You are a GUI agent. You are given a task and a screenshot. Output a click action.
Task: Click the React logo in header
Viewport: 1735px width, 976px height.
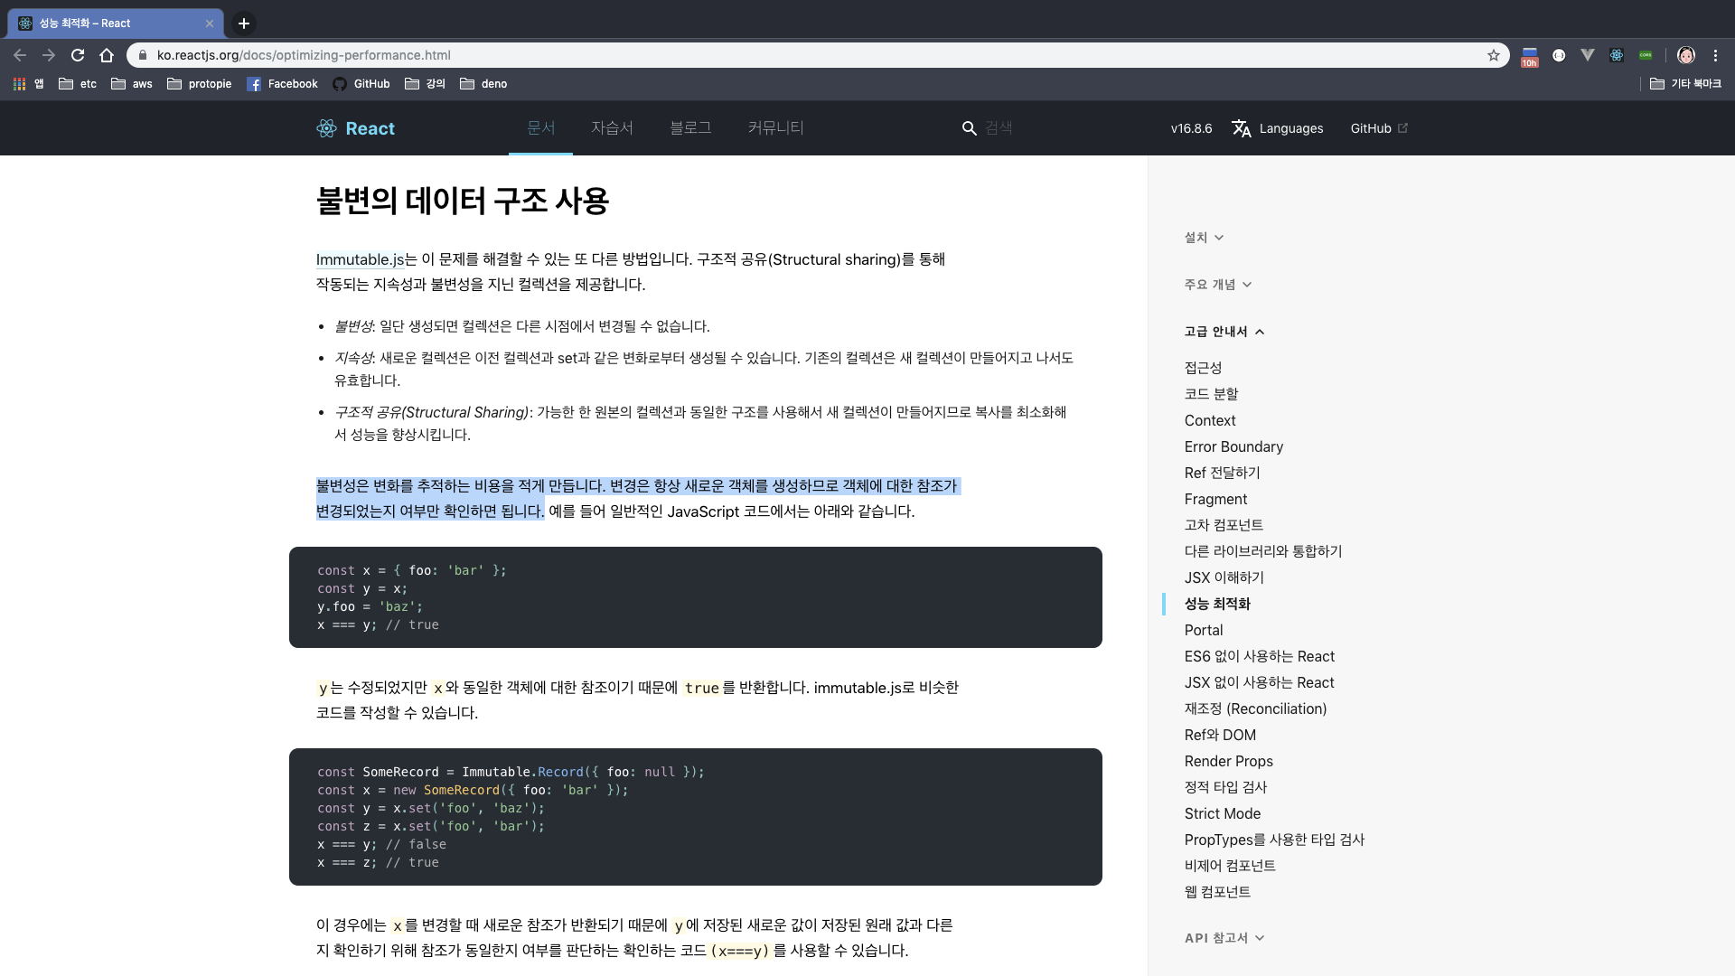[326, 128]
